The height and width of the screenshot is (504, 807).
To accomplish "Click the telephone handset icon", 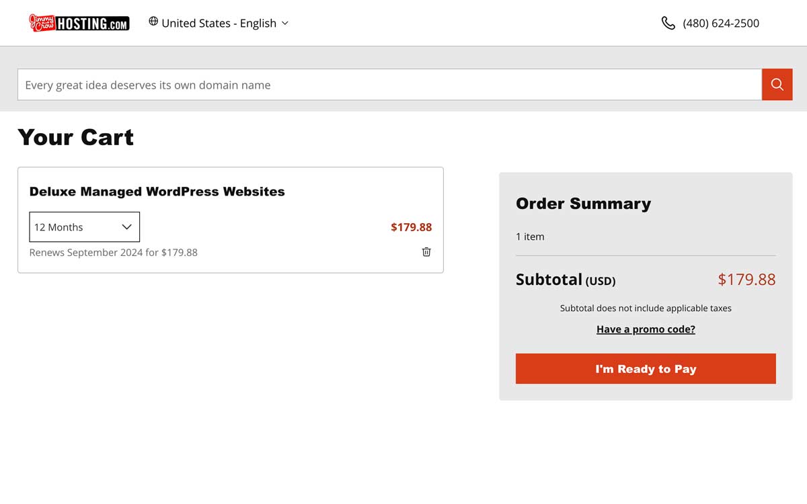I will point(668,24).
